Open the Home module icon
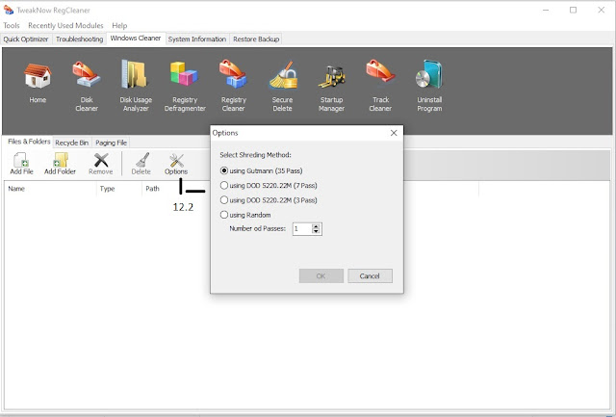Image resolution: width=616 pixels, height=417 pixels. (x=38, y=82)
